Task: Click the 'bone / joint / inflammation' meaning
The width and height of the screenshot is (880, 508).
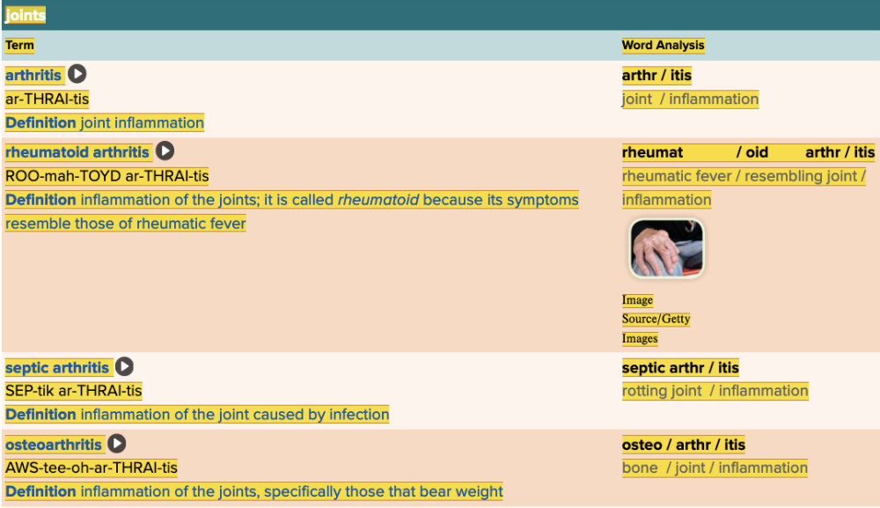Action: point(715,468)
